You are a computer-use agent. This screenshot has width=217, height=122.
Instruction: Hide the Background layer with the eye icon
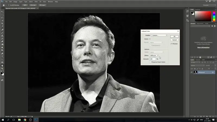tap(192, 72)
